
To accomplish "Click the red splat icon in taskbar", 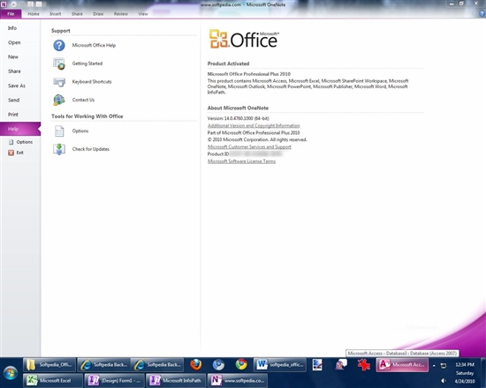I will (363, 364).
